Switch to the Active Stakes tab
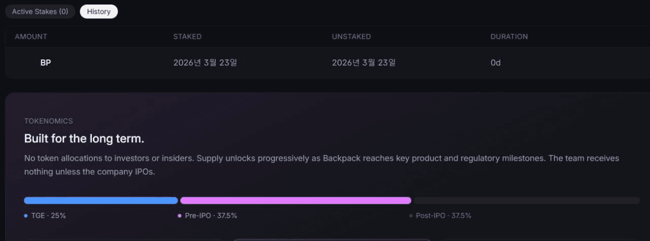The image size is (650, 241). (40, 12)
